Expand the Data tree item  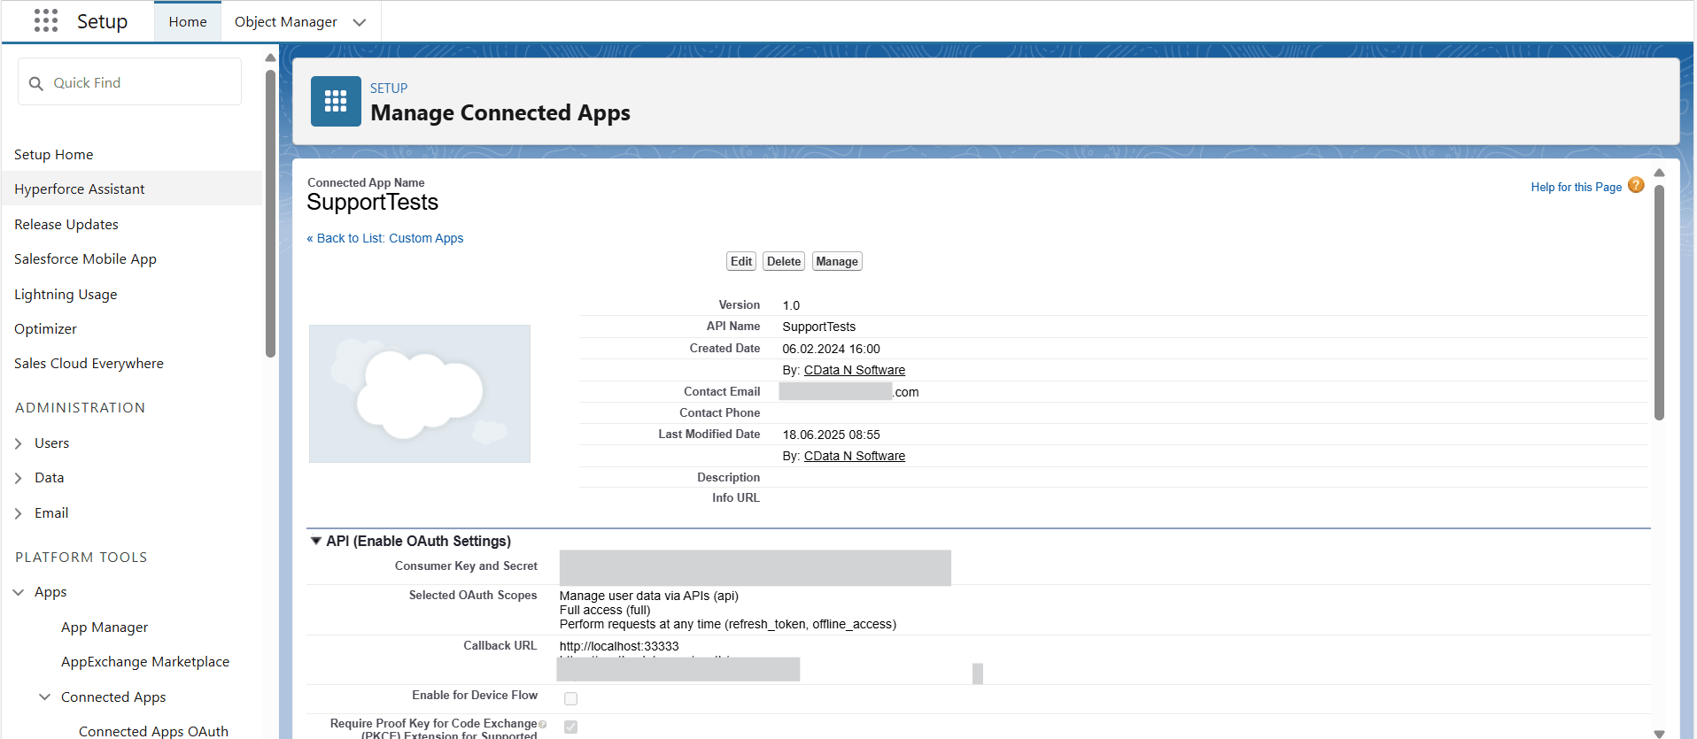[x=19, y=478]
